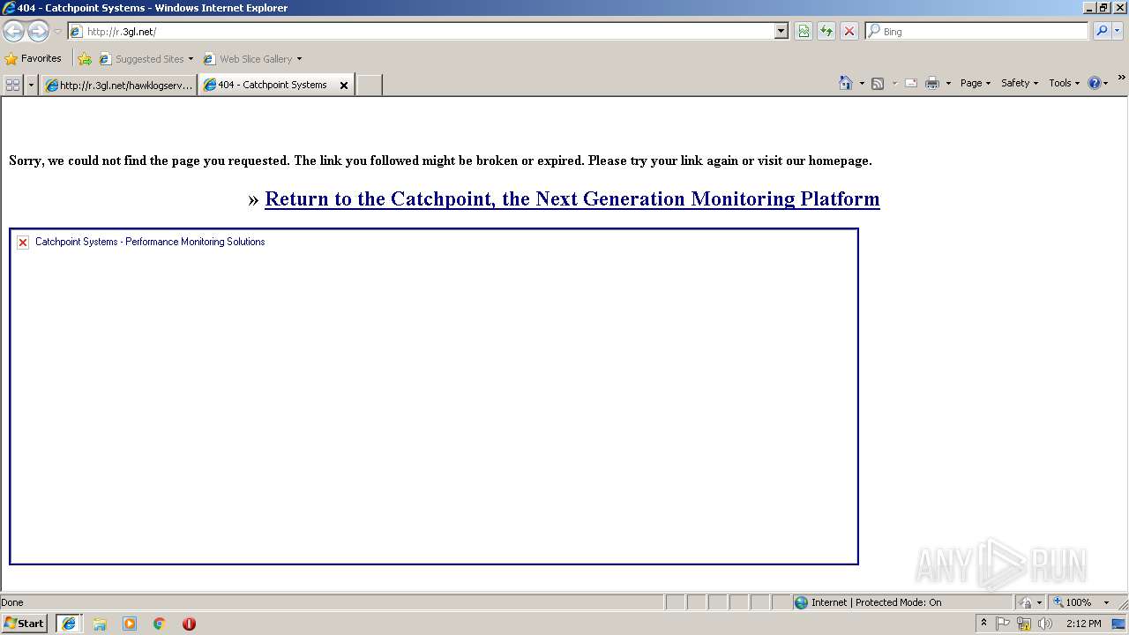Open the recent pages dropdown arrow
Viewport: 1129px width, 635px height.
[x=57, y=32]
